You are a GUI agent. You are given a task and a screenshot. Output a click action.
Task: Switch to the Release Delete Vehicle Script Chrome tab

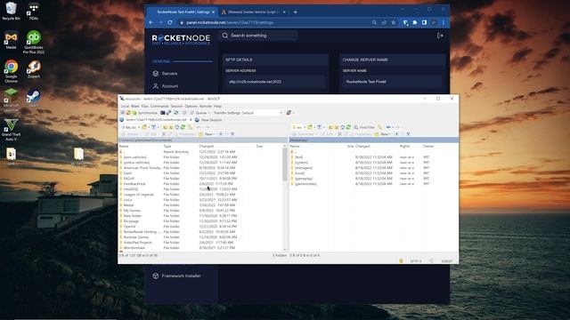pos(253,12)
